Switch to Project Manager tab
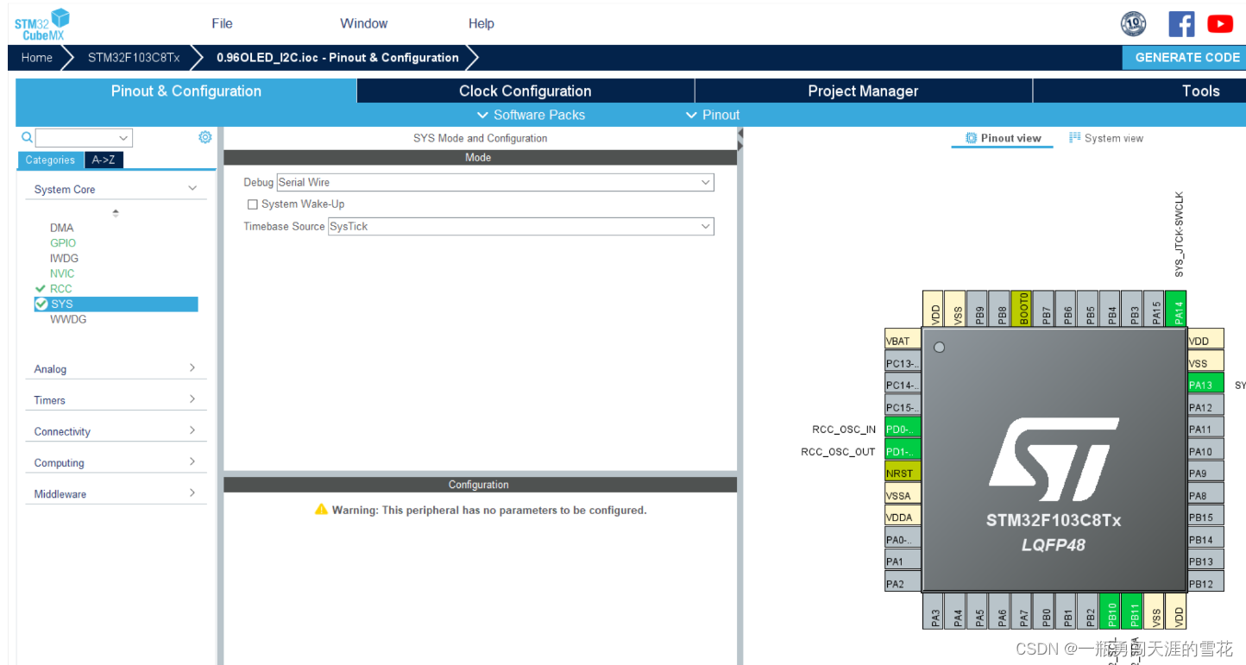Screen dimensions: 1246x665 [863, 91]
